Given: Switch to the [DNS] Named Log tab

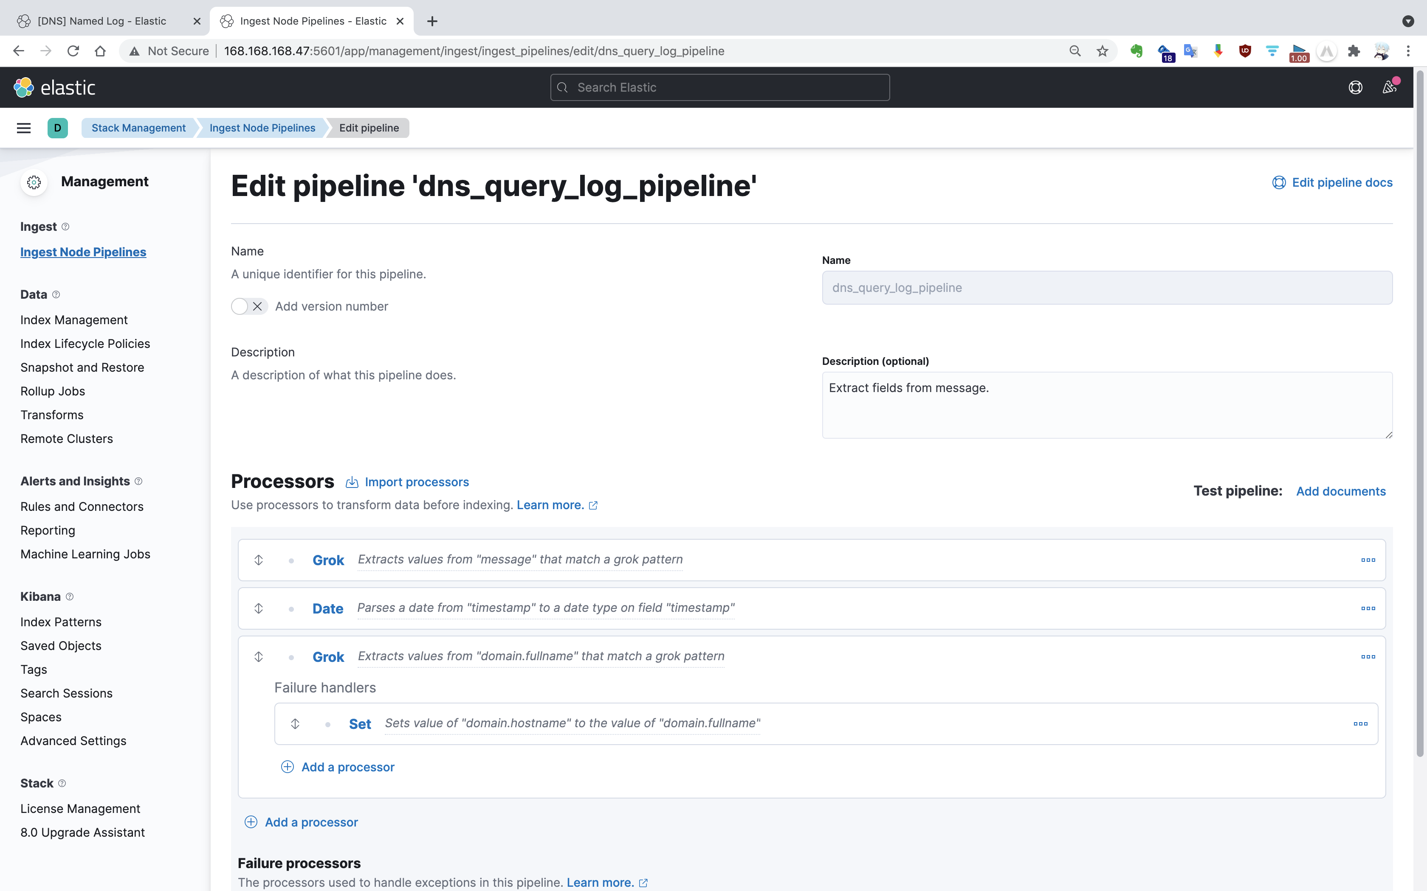Looking at the screenshot, I should 102,21.
